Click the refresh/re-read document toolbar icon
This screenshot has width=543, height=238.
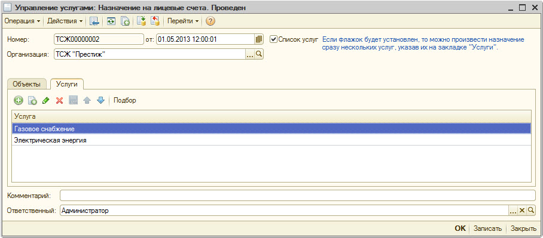[111, 21]
